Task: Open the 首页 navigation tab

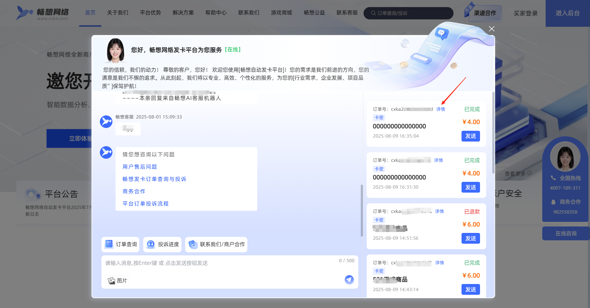Action: pos(90,13)
